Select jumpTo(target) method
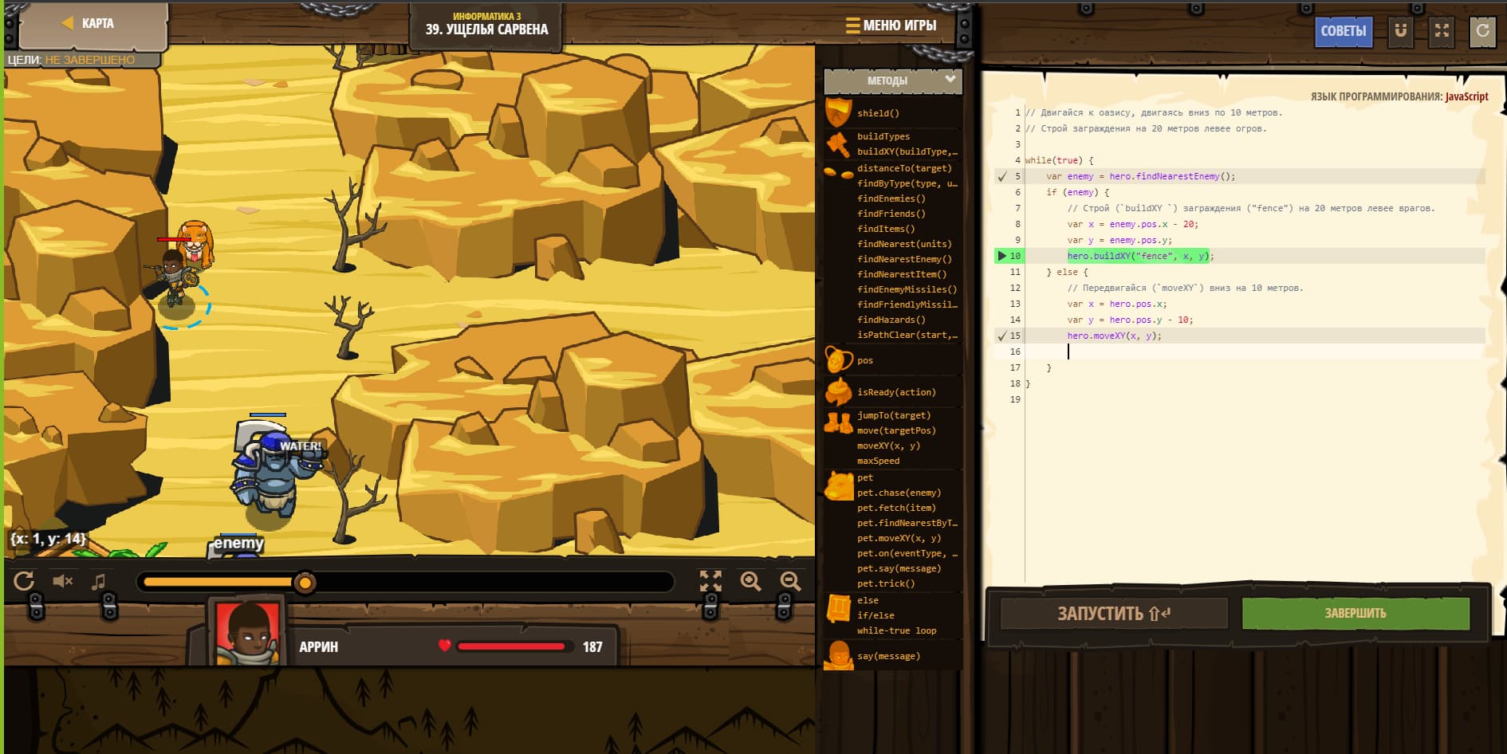Image resolution: width=1507 pixels, height=754 pixels. tap(894, 415)
